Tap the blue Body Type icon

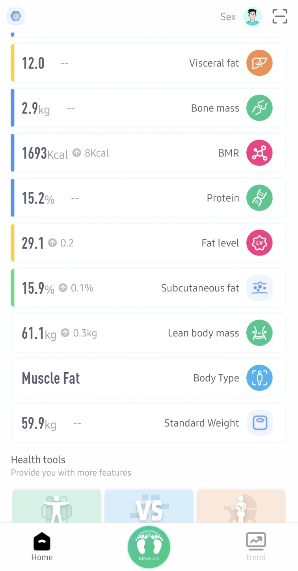click(x=259, y=378)
